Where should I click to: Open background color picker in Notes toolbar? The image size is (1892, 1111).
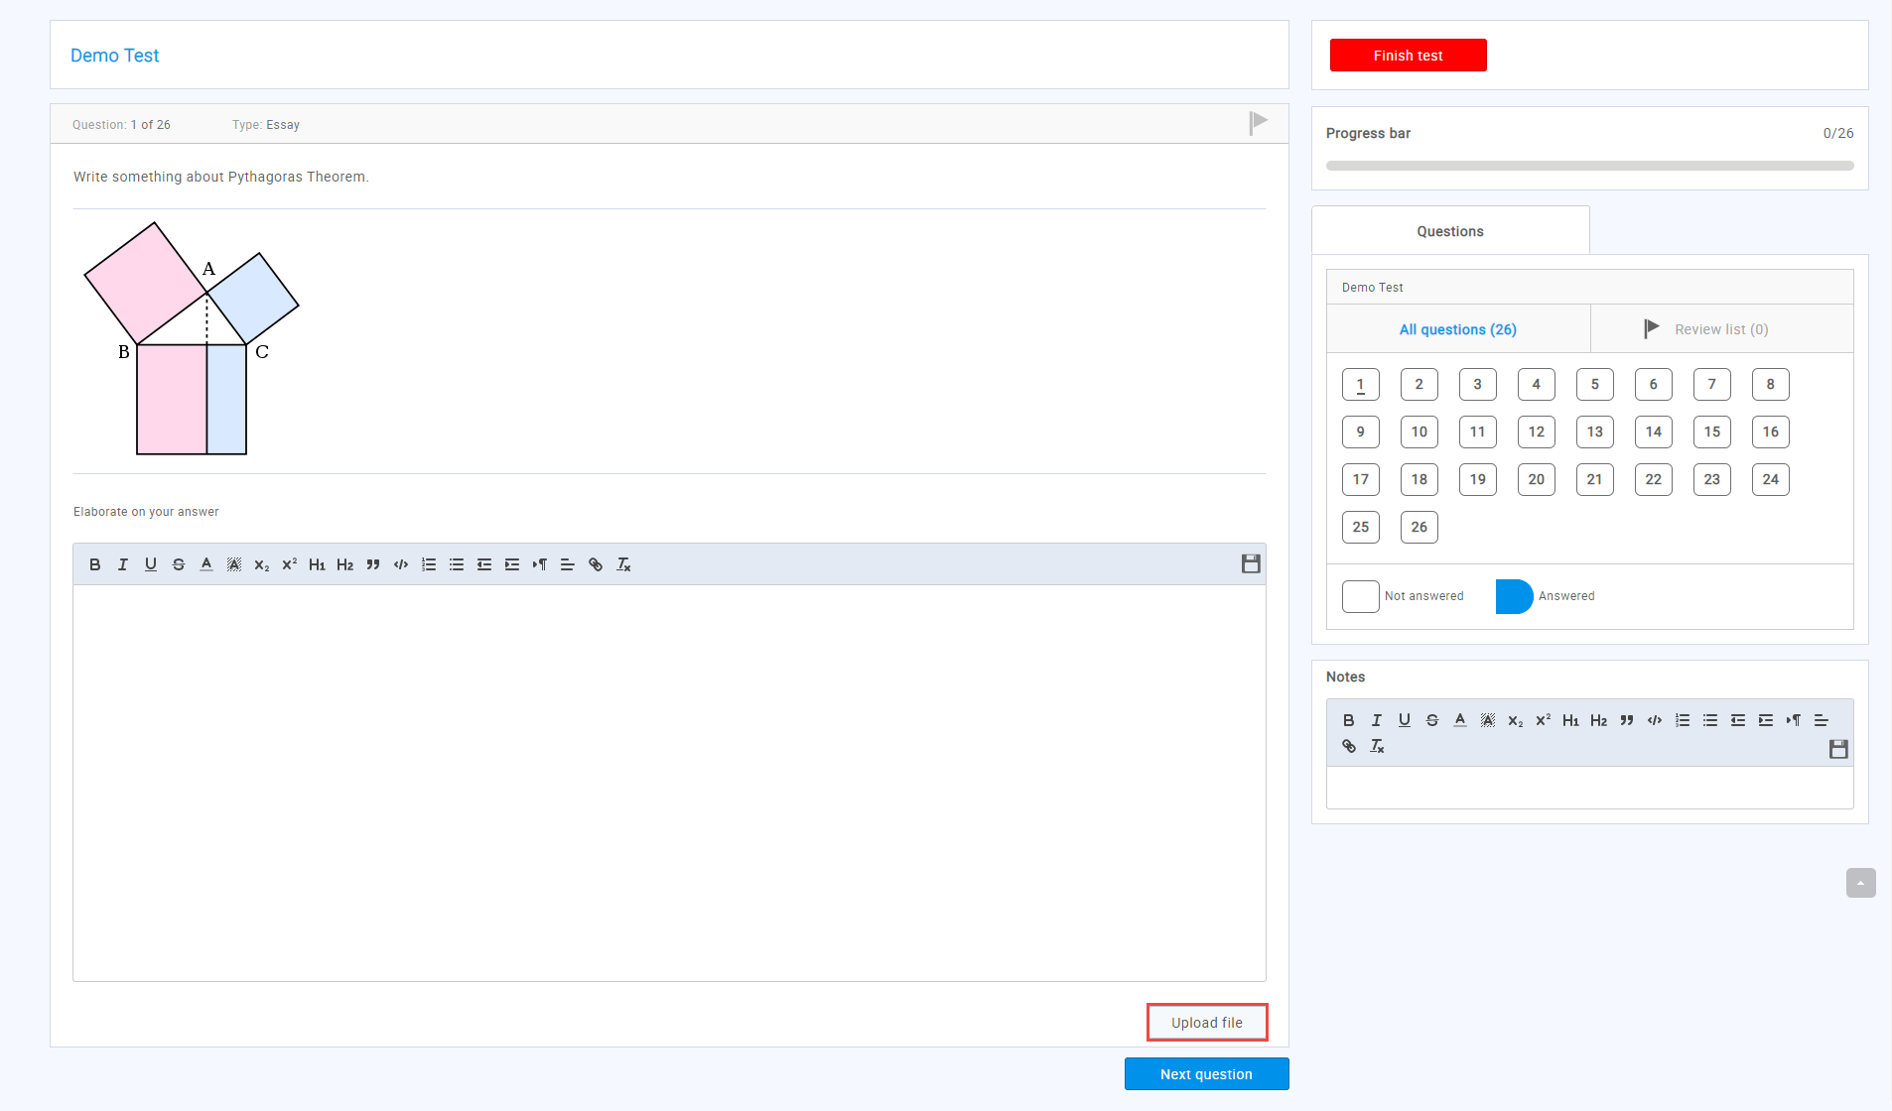(1488, 720)
